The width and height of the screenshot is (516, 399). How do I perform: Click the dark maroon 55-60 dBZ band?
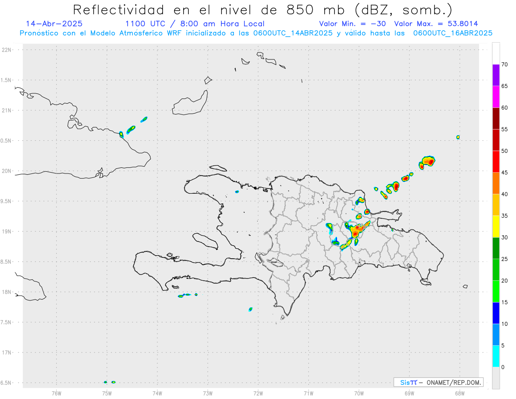click(496, 118)
